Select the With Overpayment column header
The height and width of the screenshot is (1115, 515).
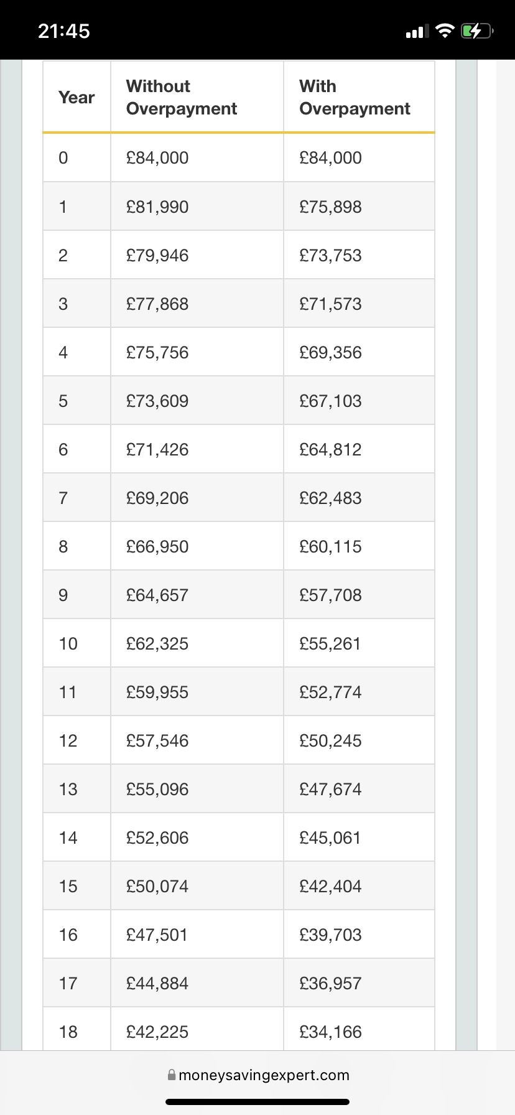[355, 98]
